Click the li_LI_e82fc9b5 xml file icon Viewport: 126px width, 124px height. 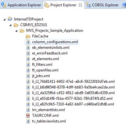pos(28,104)
